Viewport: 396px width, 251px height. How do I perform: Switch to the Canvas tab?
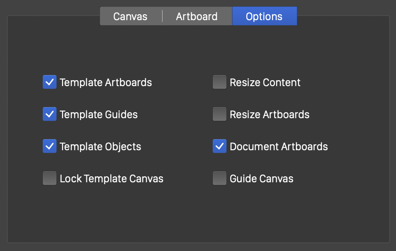click(x=130, y=16)
